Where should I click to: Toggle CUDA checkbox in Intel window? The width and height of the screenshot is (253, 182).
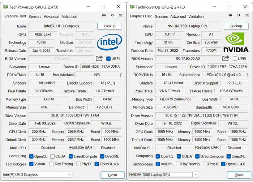(52, 156)
